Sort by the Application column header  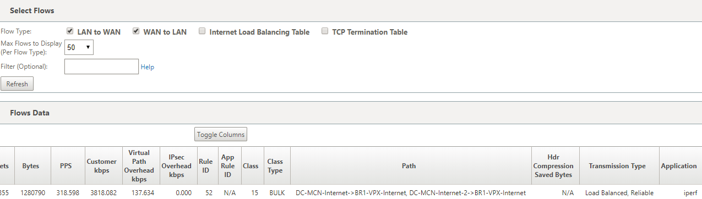point(679,166)
